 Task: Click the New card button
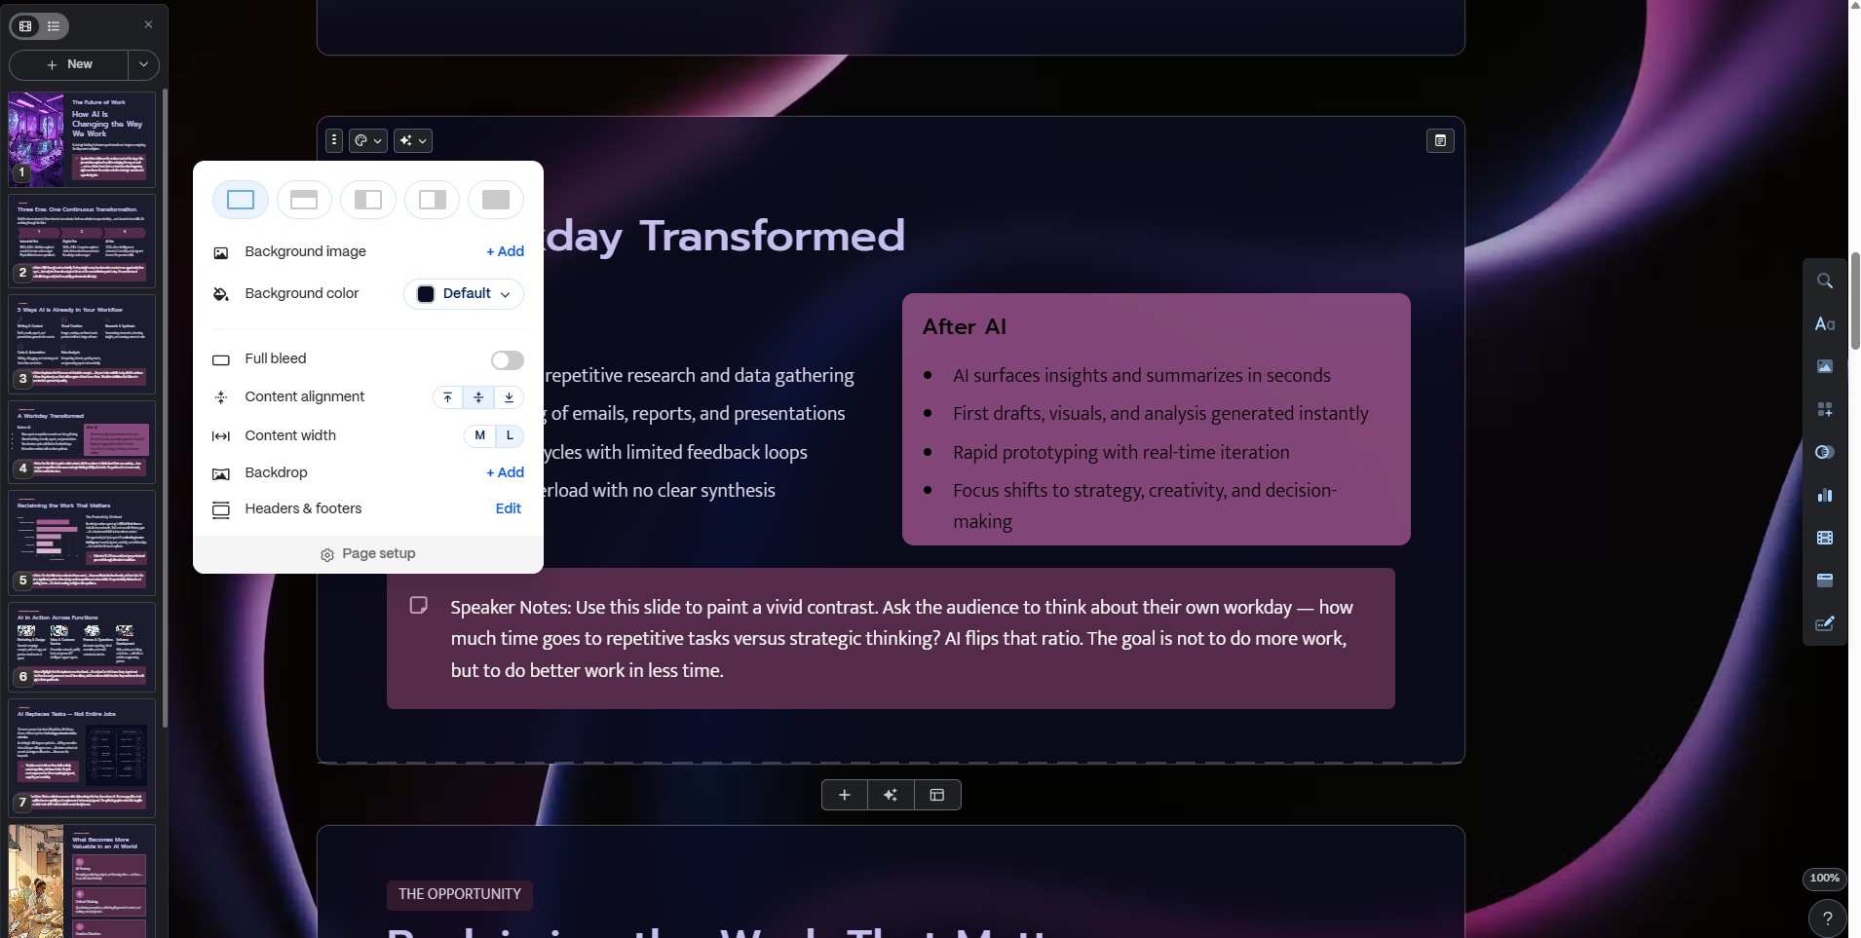[68, 64]
